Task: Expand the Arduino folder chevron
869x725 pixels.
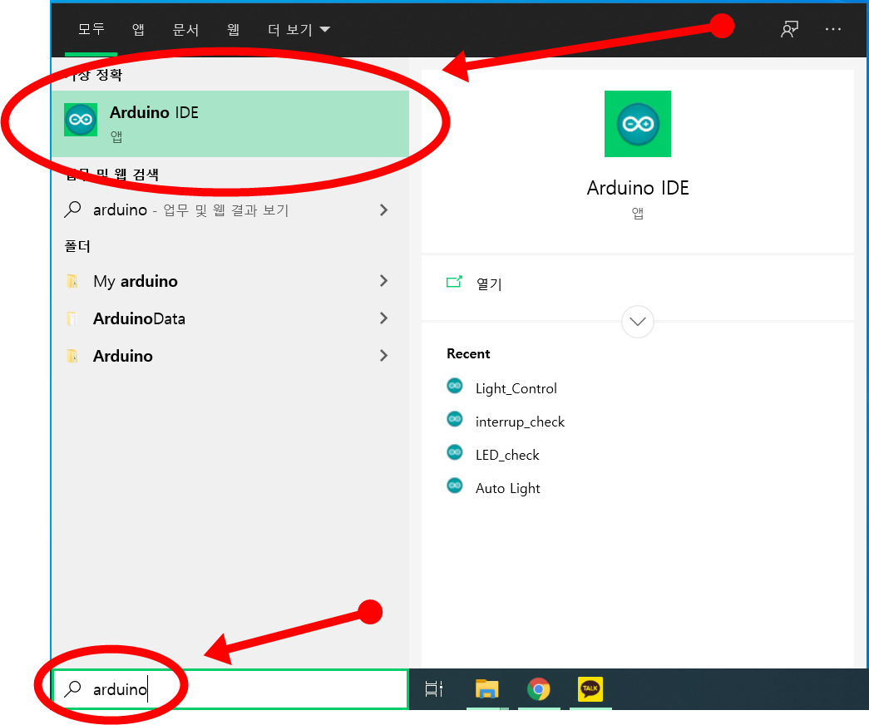Action: [383, 355]
